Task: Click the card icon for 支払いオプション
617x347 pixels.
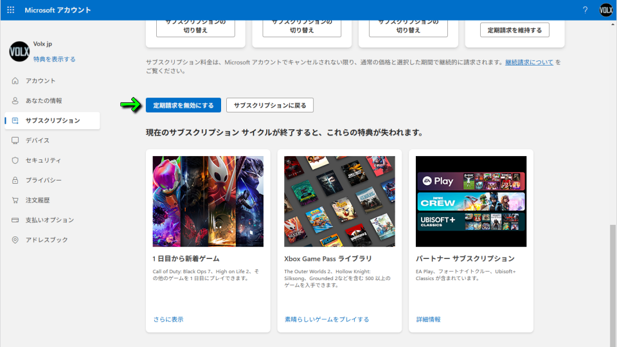Action: [15, 220]
